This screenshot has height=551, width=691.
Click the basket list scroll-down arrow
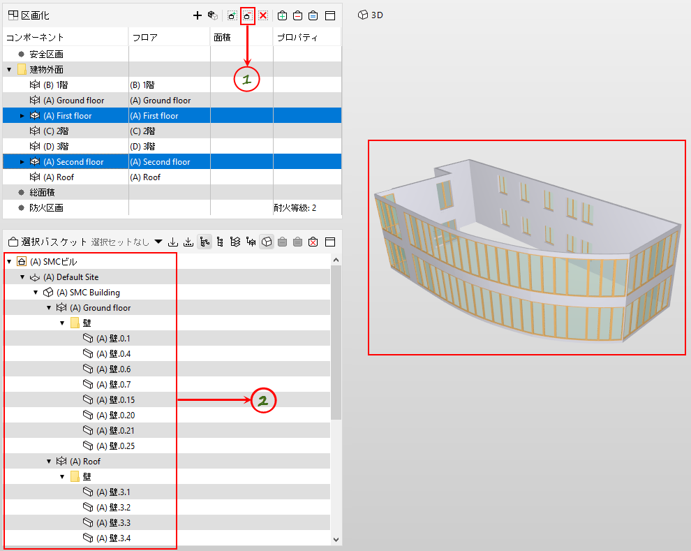336,539
